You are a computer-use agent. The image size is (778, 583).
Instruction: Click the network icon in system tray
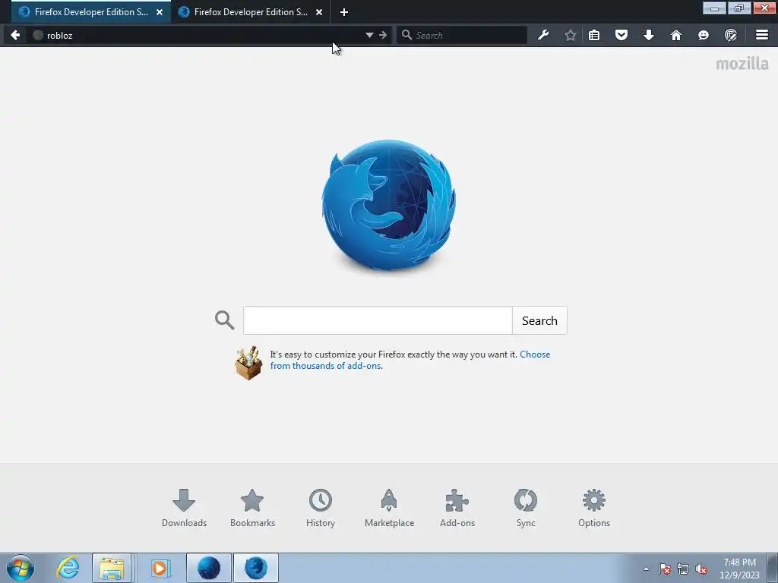(x=683, y=569)
